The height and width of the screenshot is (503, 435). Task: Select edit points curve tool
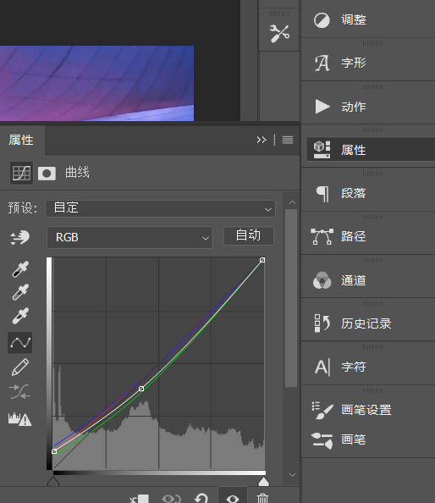20,343
